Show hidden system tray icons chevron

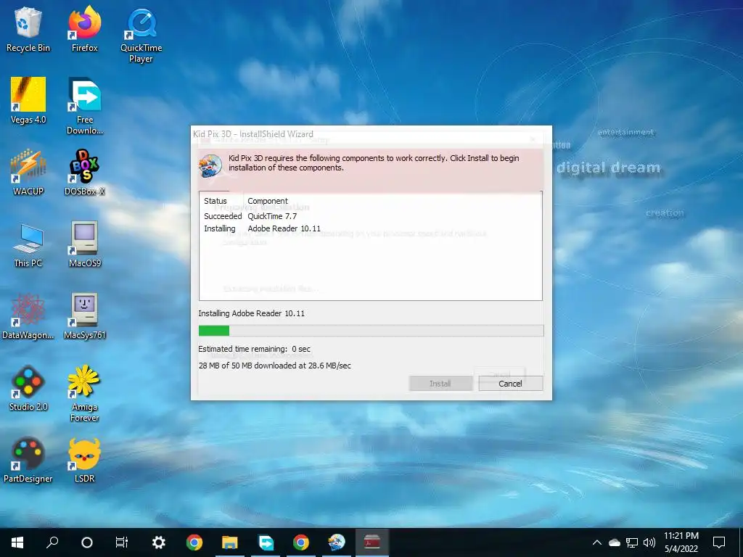(597, 542)
